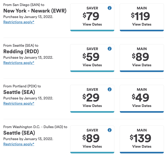This screenshot has width=165, height=156.
Task: Select $79 Saver fare to Newark
Action: click(x=92, y=17)
